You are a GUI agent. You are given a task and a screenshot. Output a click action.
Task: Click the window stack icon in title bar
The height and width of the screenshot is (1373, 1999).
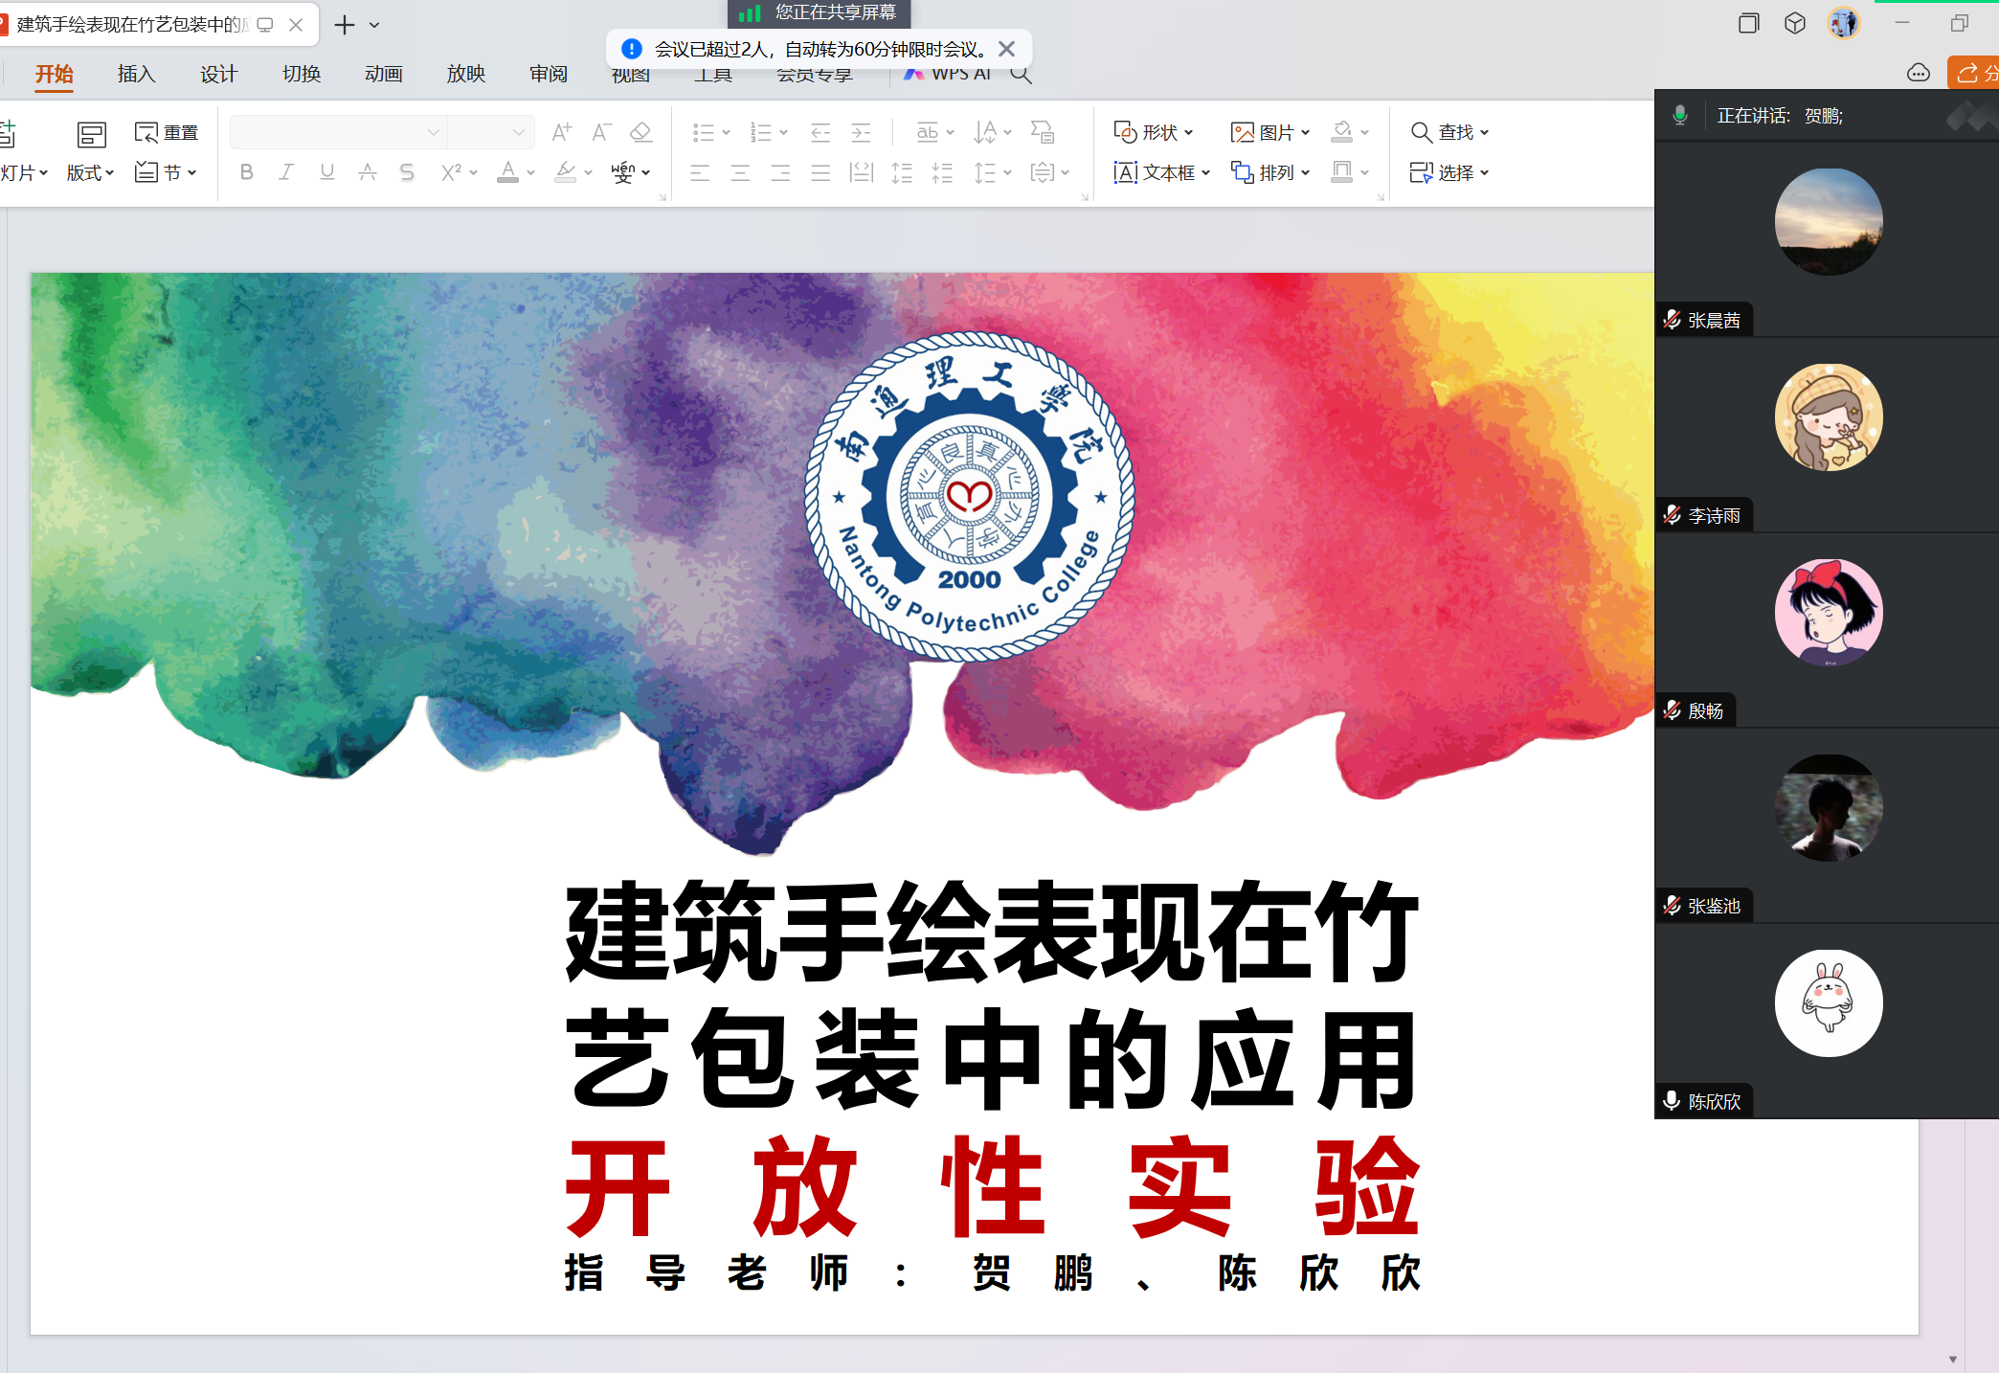point(1748,23)
